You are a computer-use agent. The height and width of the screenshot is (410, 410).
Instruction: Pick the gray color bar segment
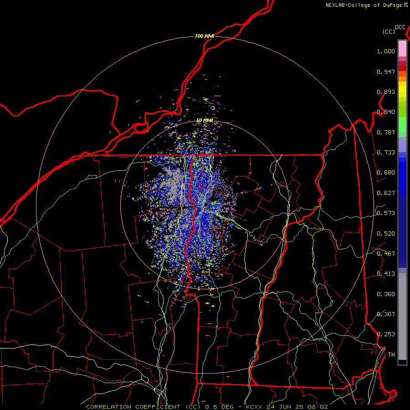pyautogui.click(x=402, y=317)
